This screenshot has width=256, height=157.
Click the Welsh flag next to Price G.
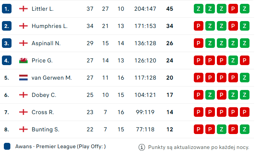23,61
